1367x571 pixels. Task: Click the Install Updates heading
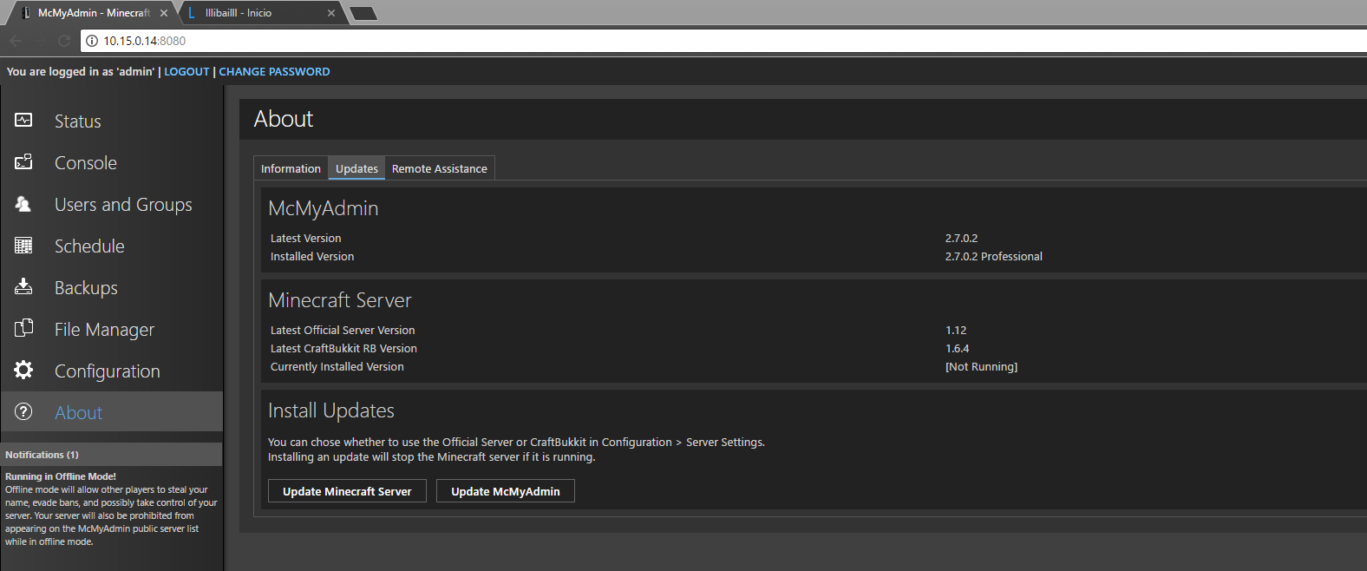coord(331,410)
